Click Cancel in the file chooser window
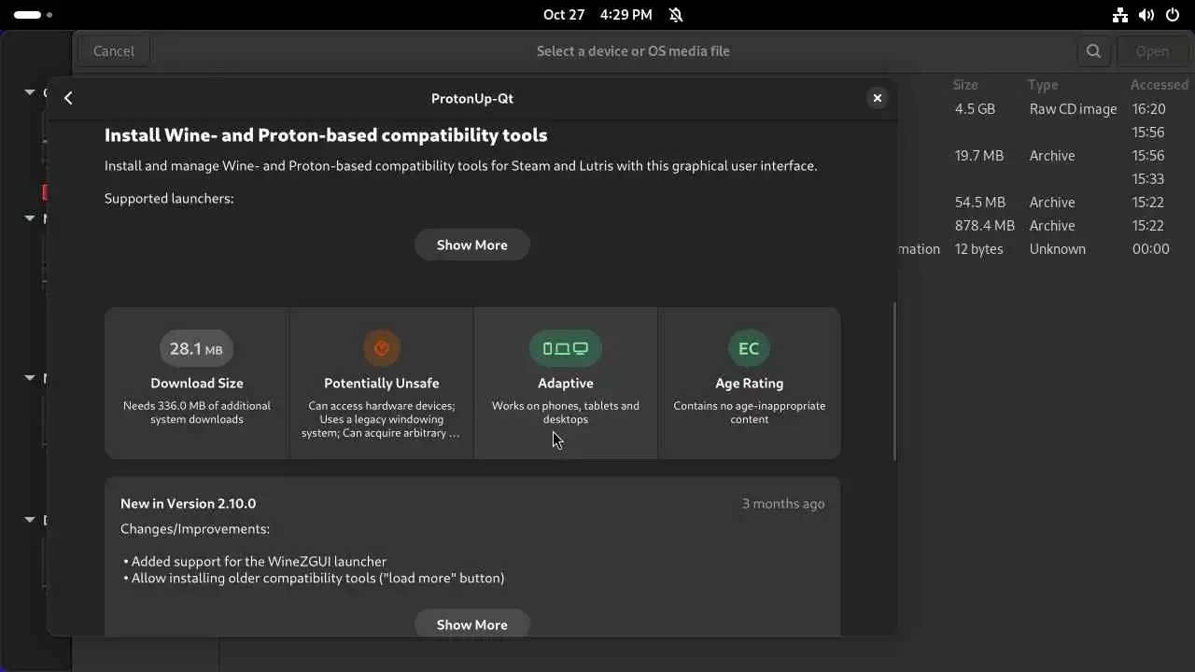 pyautogui.click(x=114, y=51)
